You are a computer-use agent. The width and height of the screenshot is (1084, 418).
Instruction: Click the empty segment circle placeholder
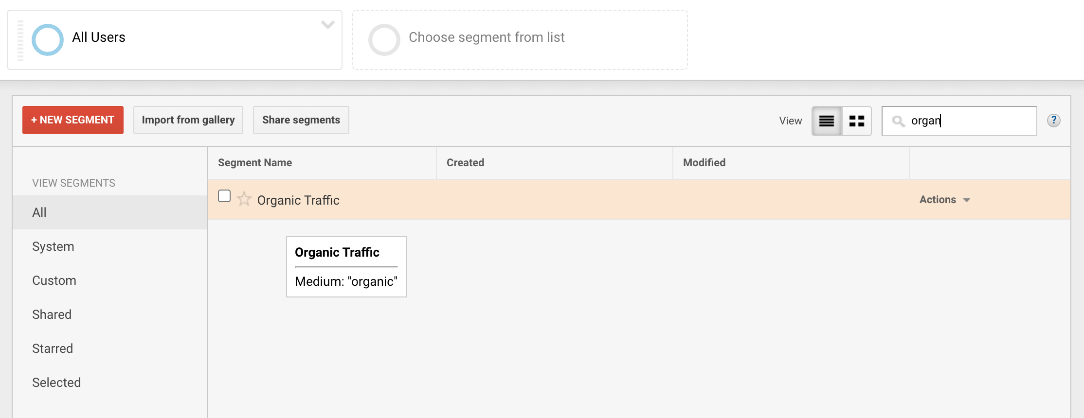(x=384, y=40)
